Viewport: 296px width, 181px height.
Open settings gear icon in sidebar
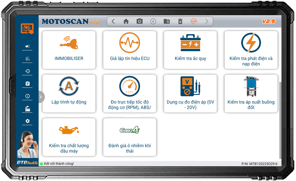click(27, 121)
